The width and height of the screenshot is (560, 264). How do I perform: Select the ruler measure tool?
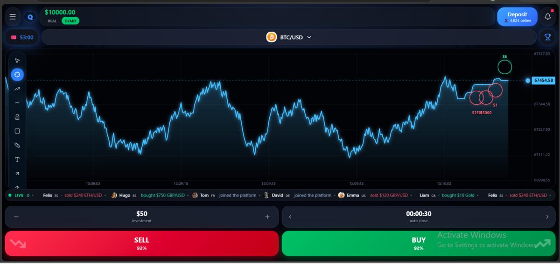tap(17, 145)
